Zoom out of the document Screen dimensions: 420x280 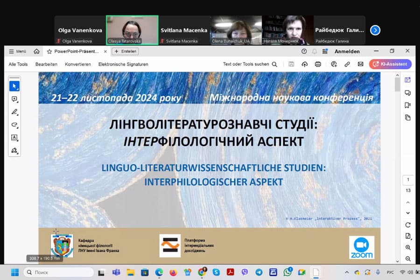coord(408,259)
